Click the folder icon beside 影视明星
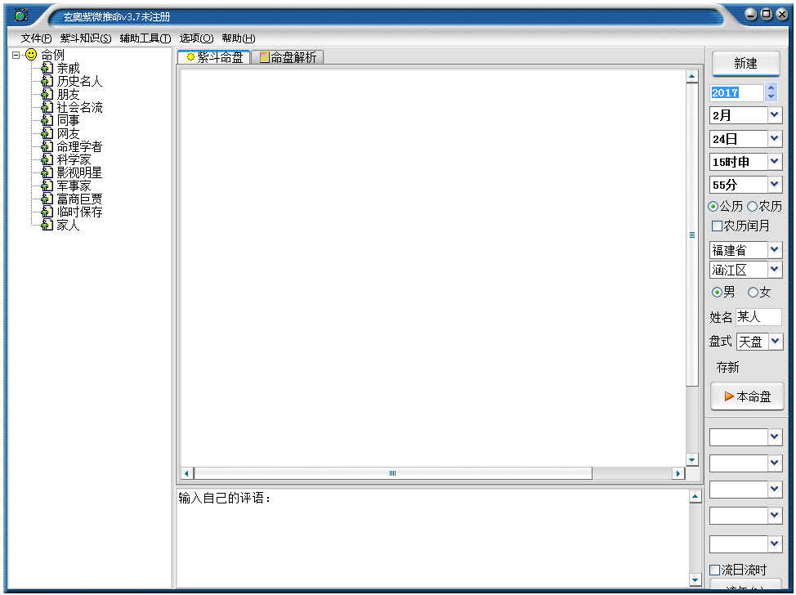Viewport: 796px width, 595px height. [x=47, y=172]
